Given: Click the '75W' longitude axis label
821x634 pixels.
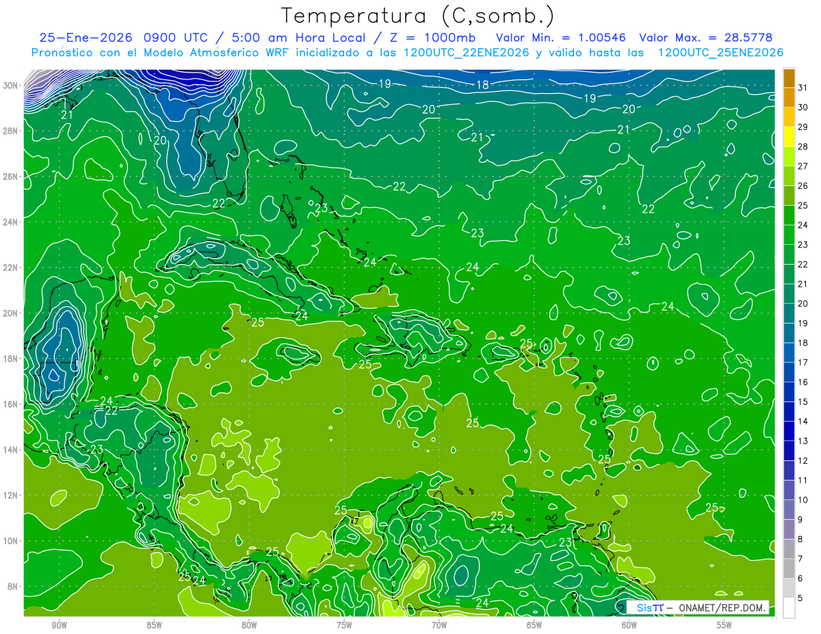Looking at the screenshot, I should click(344, 625).
